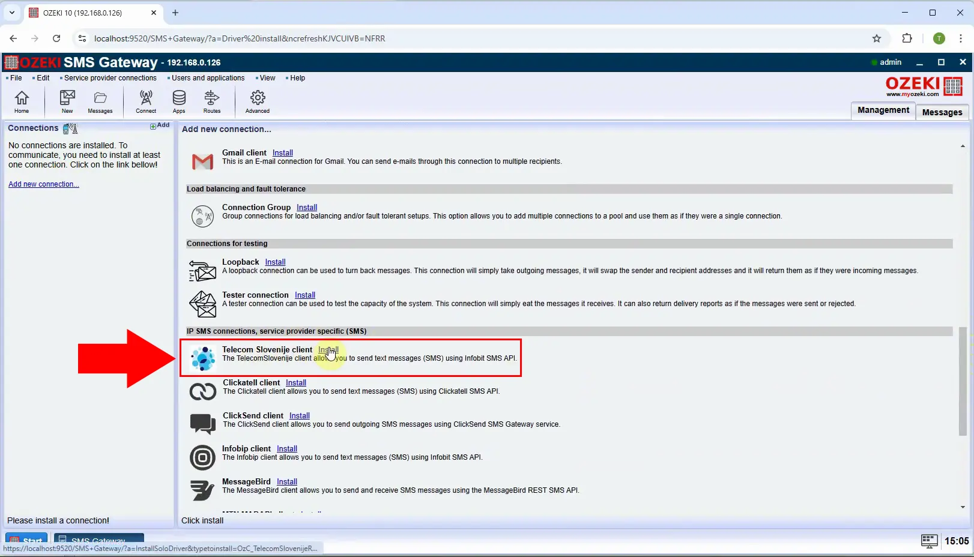Image resolution: width=974 pixels, height=557 pixels.
Task: Open the Chrome profile avatar
Action: (939, 38)
